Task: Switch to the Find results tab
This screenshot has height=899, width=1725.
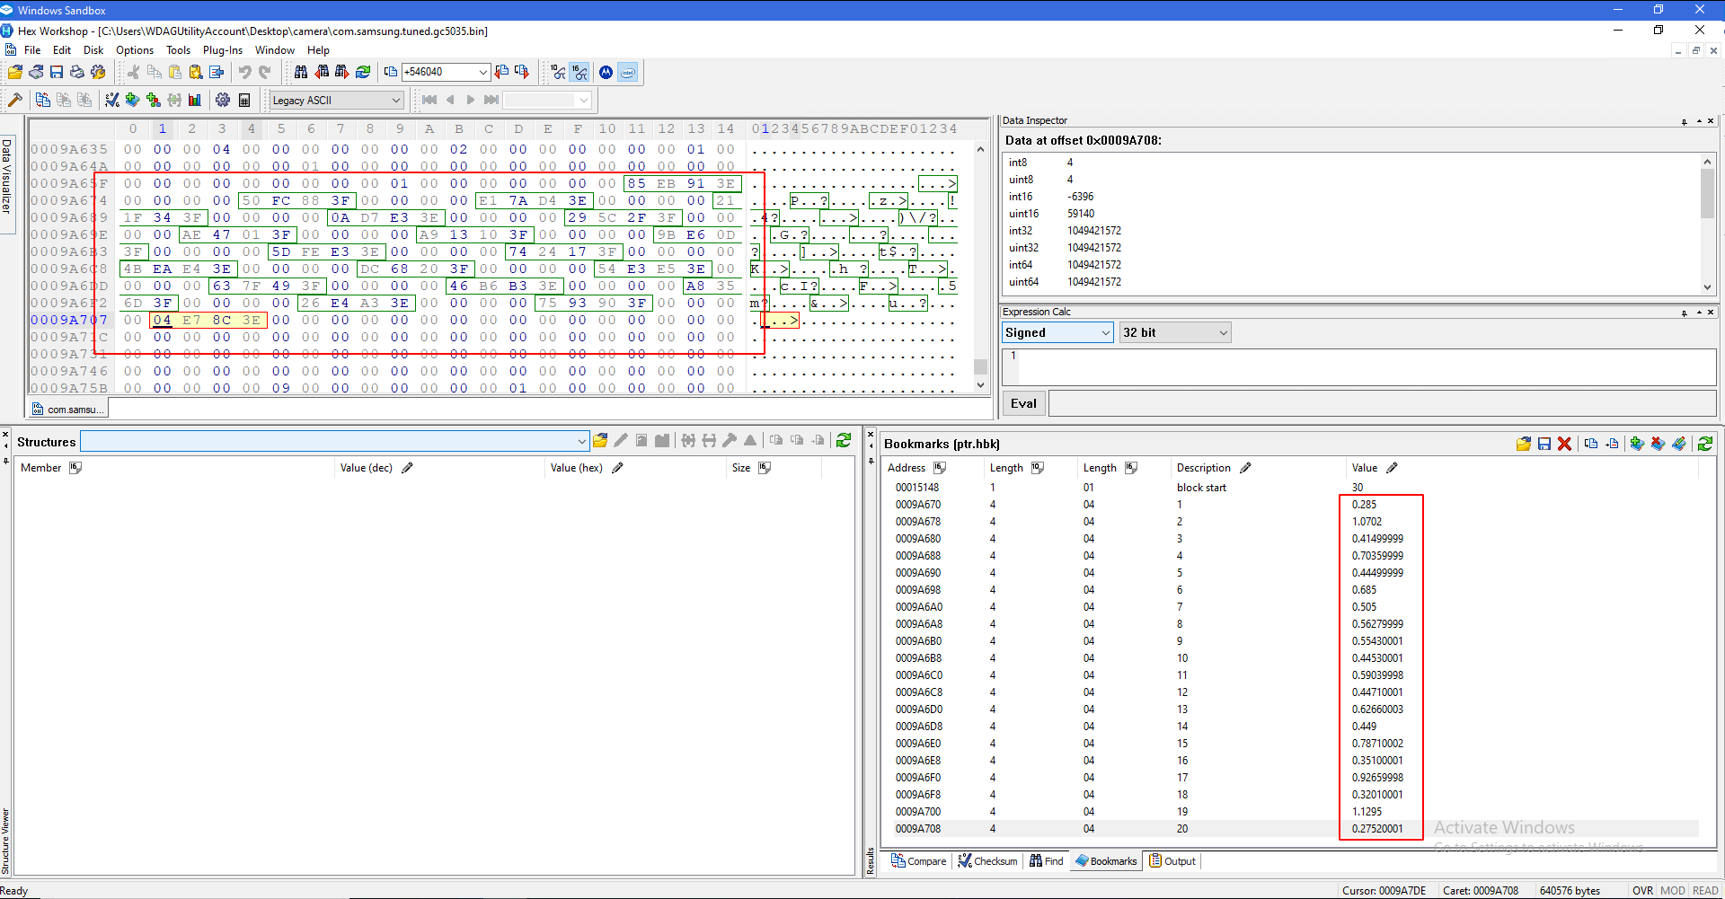Action: [x=1047, y=861]
